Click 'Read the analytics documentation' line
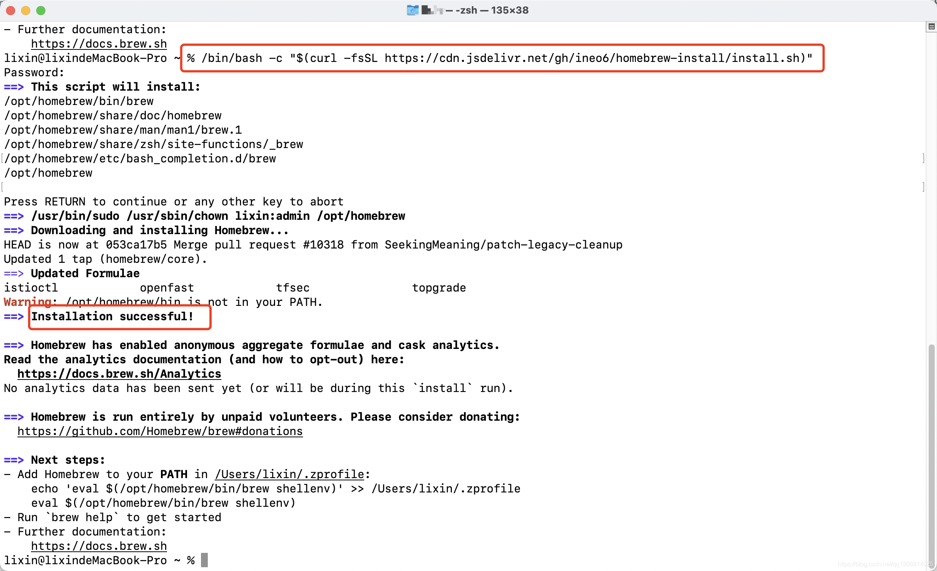The width and height of the screenshot is (937, 571). pos(204,360)
